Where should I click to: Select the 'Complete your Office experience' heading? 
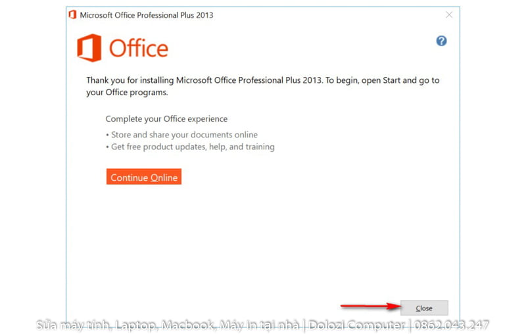tap(166, 119)
